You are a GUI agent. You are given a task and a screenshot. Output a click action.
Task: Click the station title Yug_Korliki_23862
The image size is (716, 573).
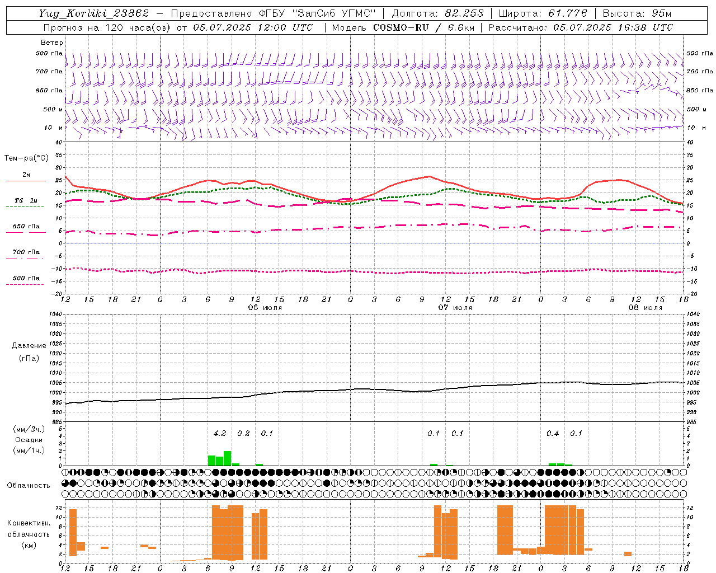(94, 13)
